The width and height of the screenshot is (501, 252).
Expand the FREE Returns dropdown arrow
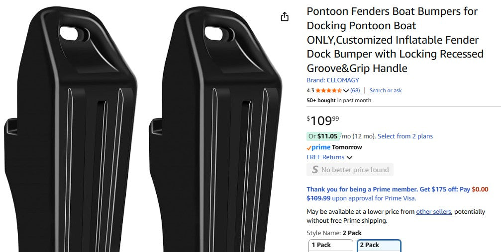tap(349, 157)
